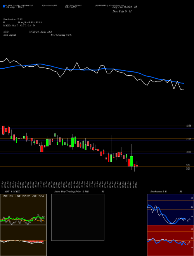Click the 'Day Vol: 0 M' label
The height and width of the screenshot is (256, 194).
(x=122, y=11)
